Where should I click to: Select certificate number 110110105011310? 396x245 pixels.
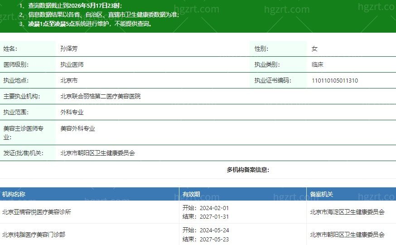pos(335,81)
